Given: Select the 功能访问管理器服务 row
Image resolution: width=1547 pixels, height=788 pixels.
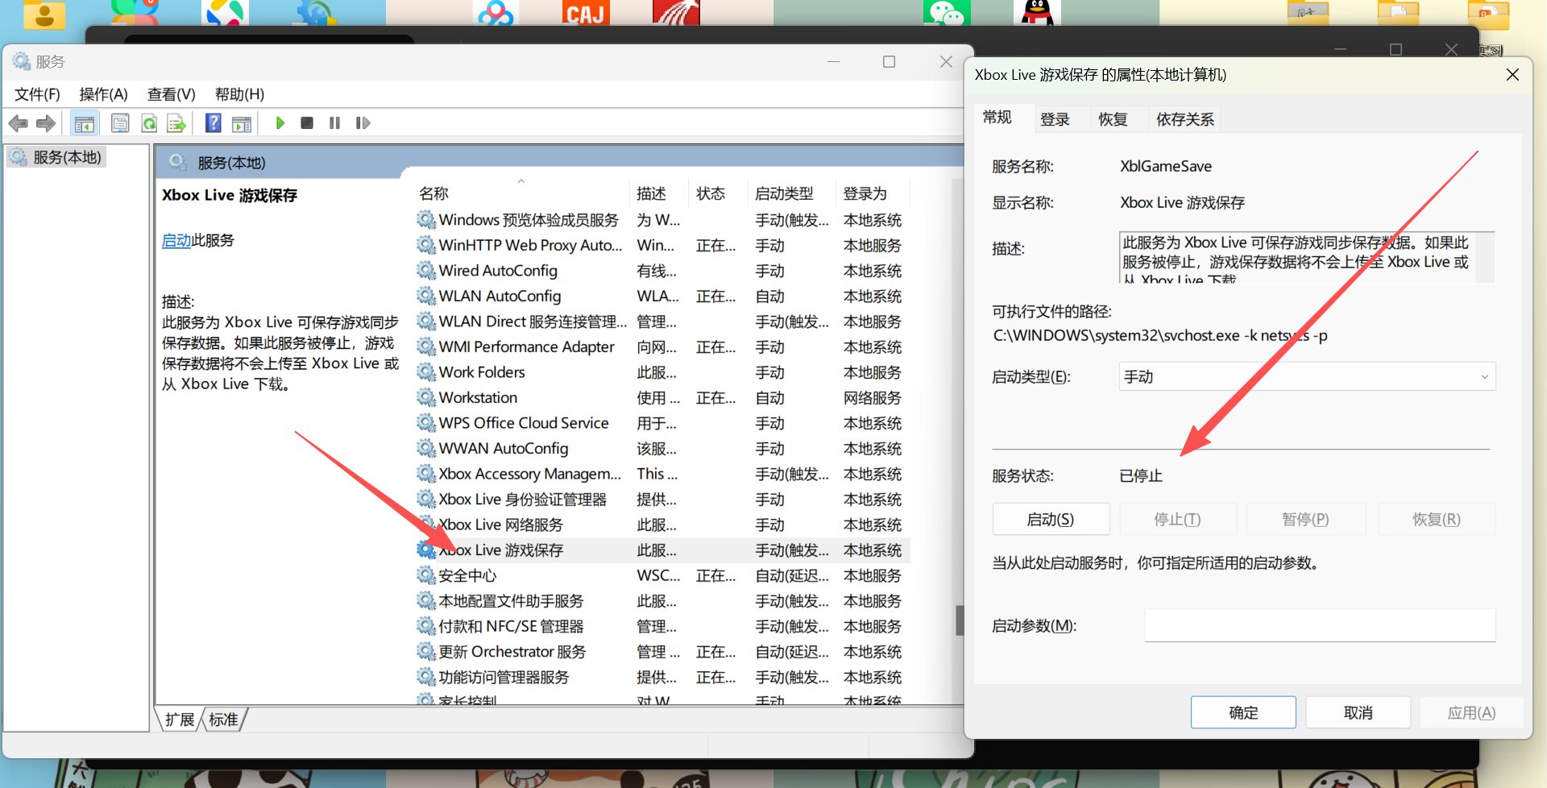Looking at the screenshot, I should click(662, 677).
